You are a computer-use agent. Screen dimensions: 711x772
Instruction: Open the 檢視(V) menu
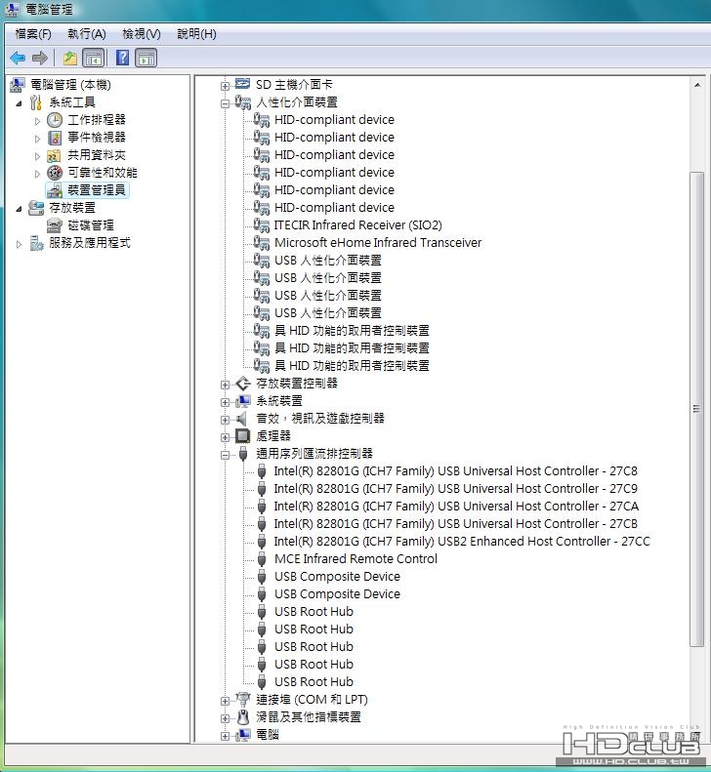pos(142,34)
